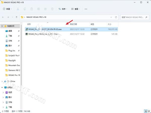Open the Plug-ins folder
Image resolution: width=151 pixels, height=113 pixels.
coord(12,51)
